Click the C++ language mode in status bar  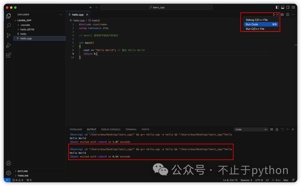point(276,180)
